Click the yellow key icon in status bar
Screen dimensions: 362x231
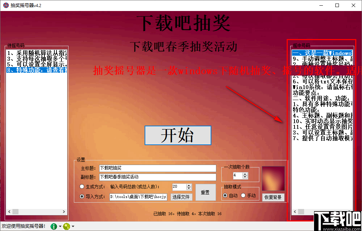coord(67,226)
